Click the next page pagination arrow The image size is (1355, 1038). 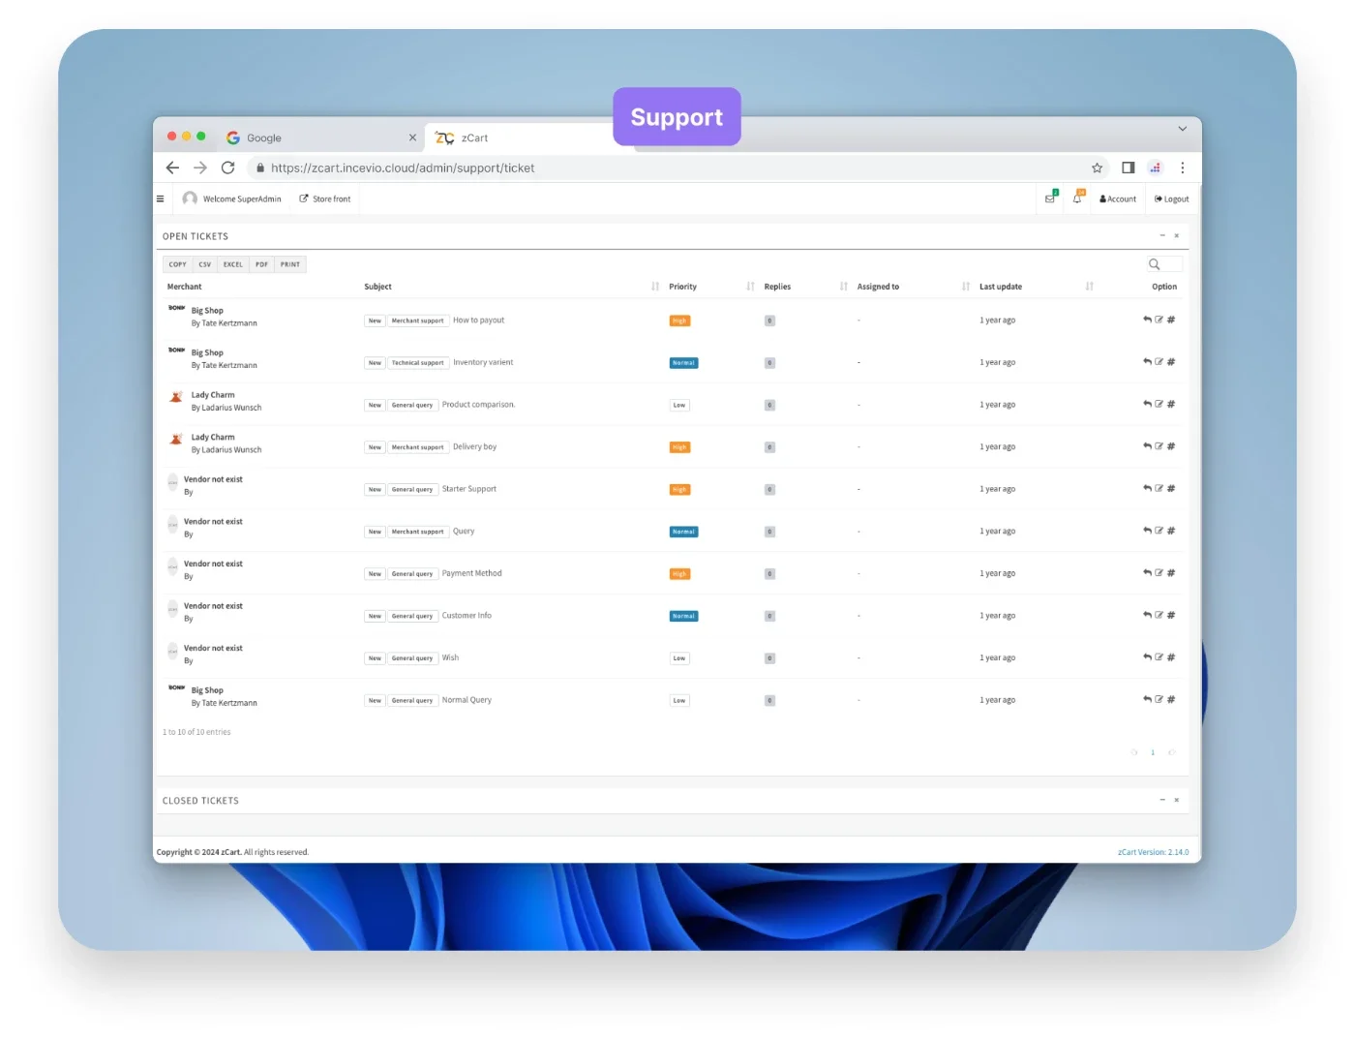pos(1171,752)
